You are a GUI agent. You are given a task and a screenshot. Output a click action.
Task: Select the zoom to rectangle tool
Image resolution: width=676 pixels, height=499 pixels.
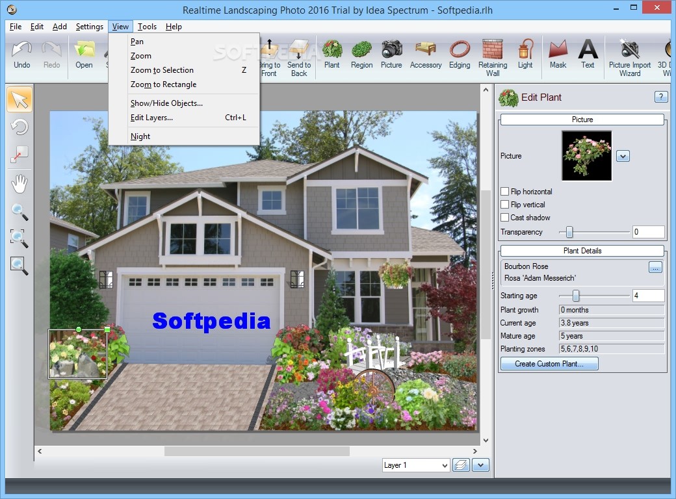(19, 266)
